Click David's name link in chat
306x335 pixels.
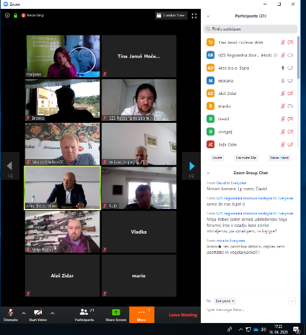click(x=221, y=183)
